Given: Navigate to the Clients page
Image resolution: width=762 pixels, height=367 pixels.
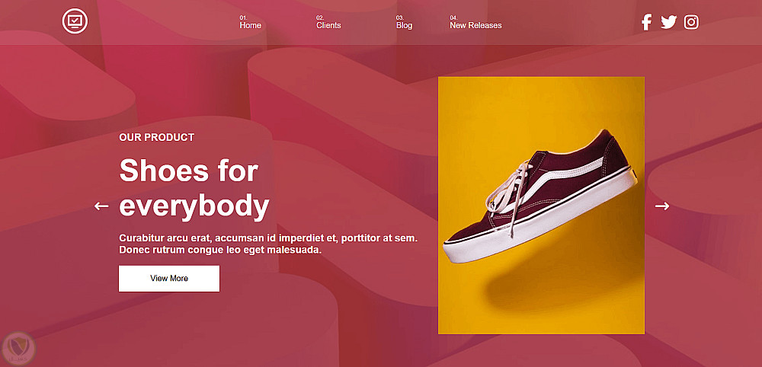Looking at the screenshot, I should (x=328, y=25).
